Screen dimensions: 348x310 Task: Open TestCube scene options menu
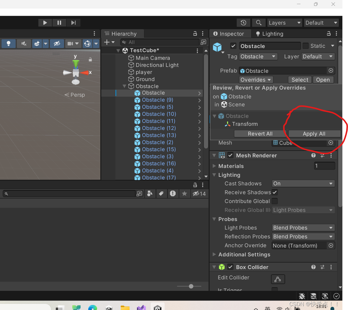click(x=197, y=51)
